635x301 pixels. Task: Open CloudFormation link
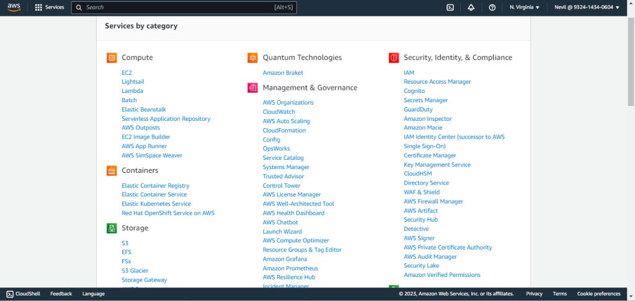point(284,131)
